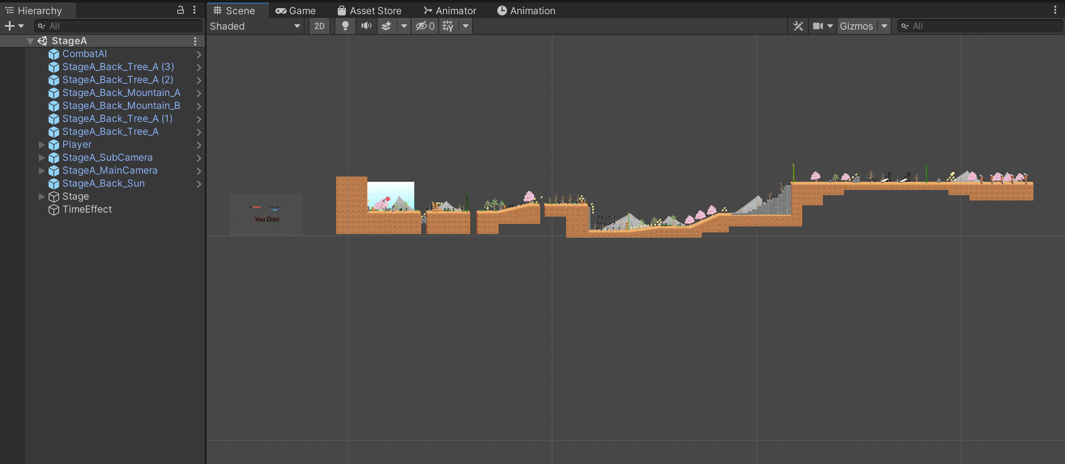Expand the Player object in hierarchy
Viewport: 1065px width, 464px height.
point(41,145)
